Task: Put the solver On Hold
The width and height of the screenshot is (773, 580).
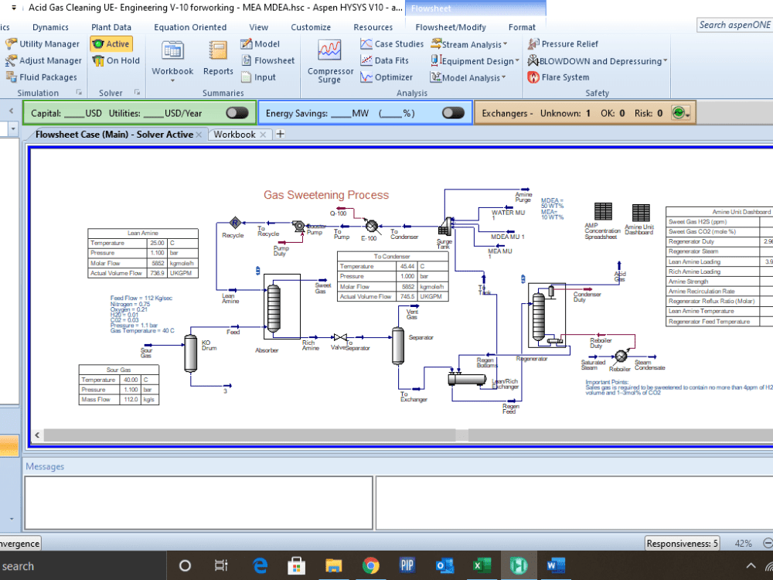Action: point(112,60)
